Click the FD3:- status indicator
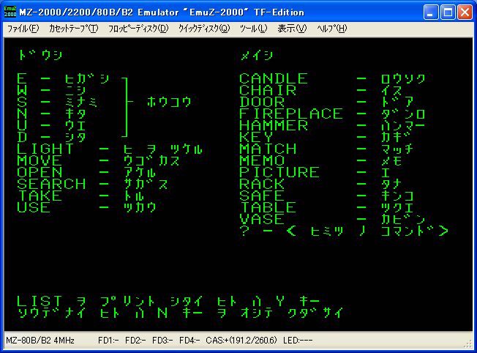477x353 pixels. (162, 341)
